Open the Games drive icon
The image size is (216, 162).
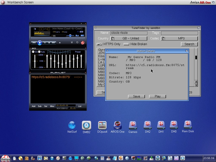point(133,127)
